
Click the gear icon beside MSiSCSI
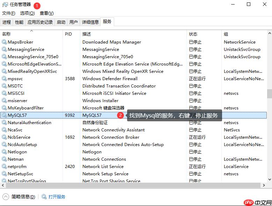4,93
